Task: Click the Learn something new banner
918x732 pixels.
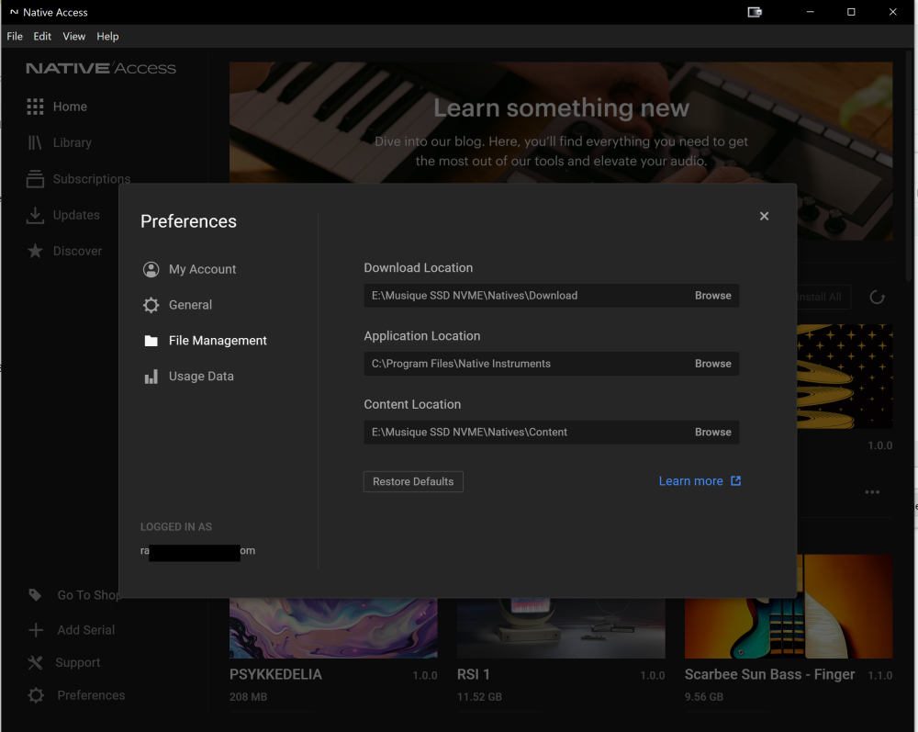Action: (561, 122)
